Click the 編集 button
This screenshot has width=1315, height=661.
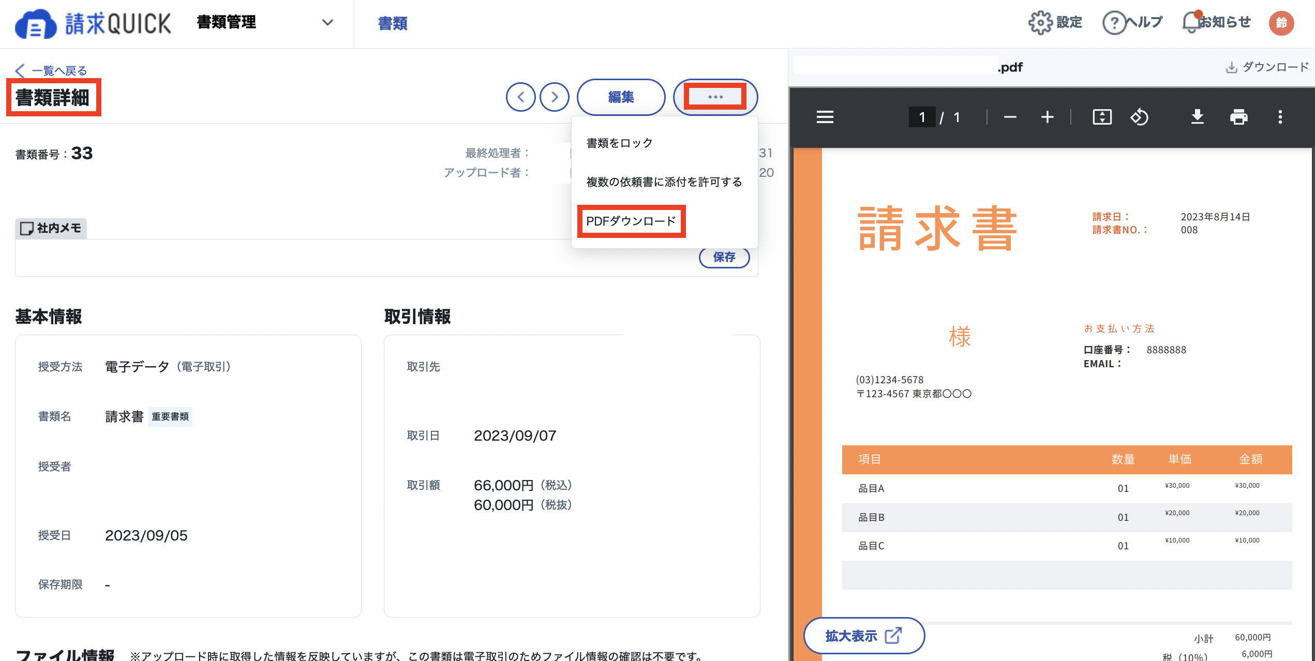[x=621, y=97]
